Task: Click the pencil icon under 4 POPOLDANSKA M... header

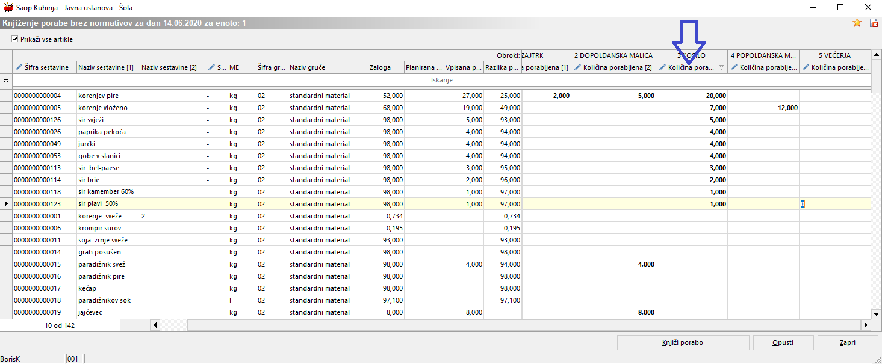Action: [734, 67]
